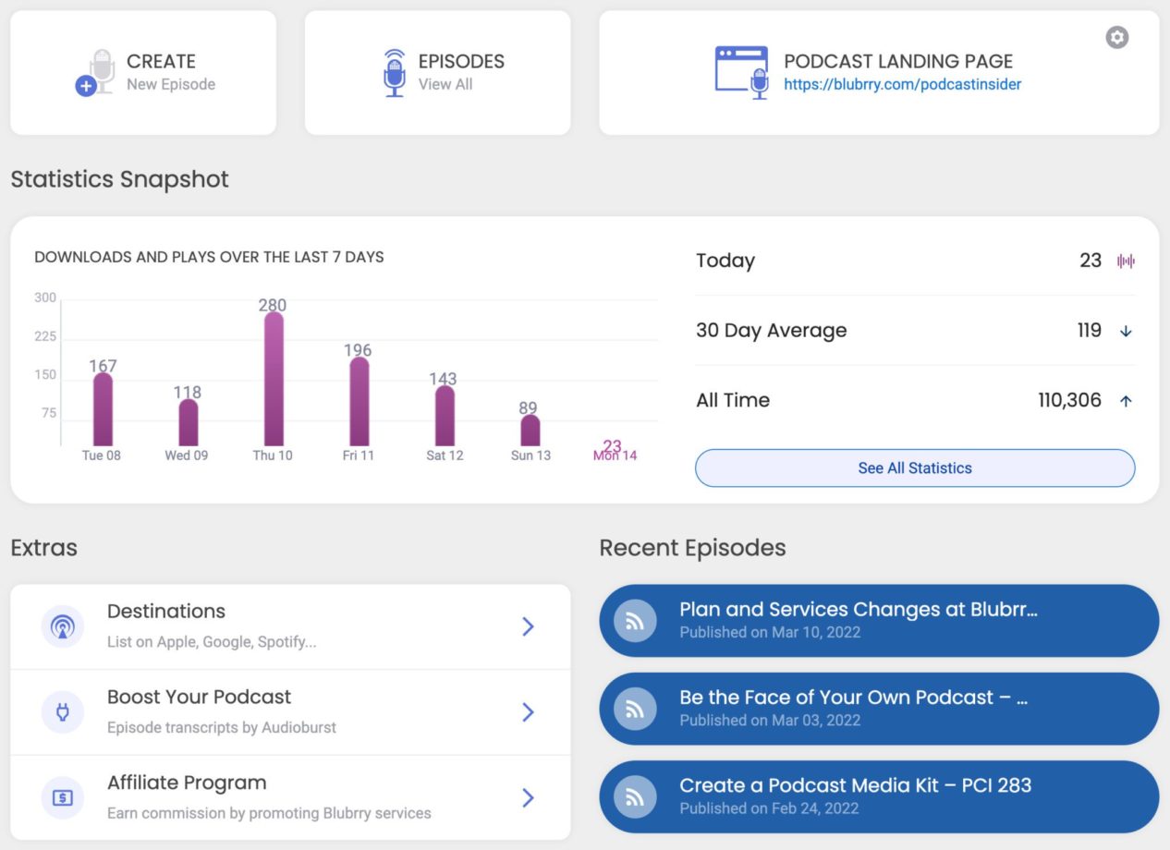
Task: Expand the Boost Your Podcast chevron
Action: click(x=528, y=712)
